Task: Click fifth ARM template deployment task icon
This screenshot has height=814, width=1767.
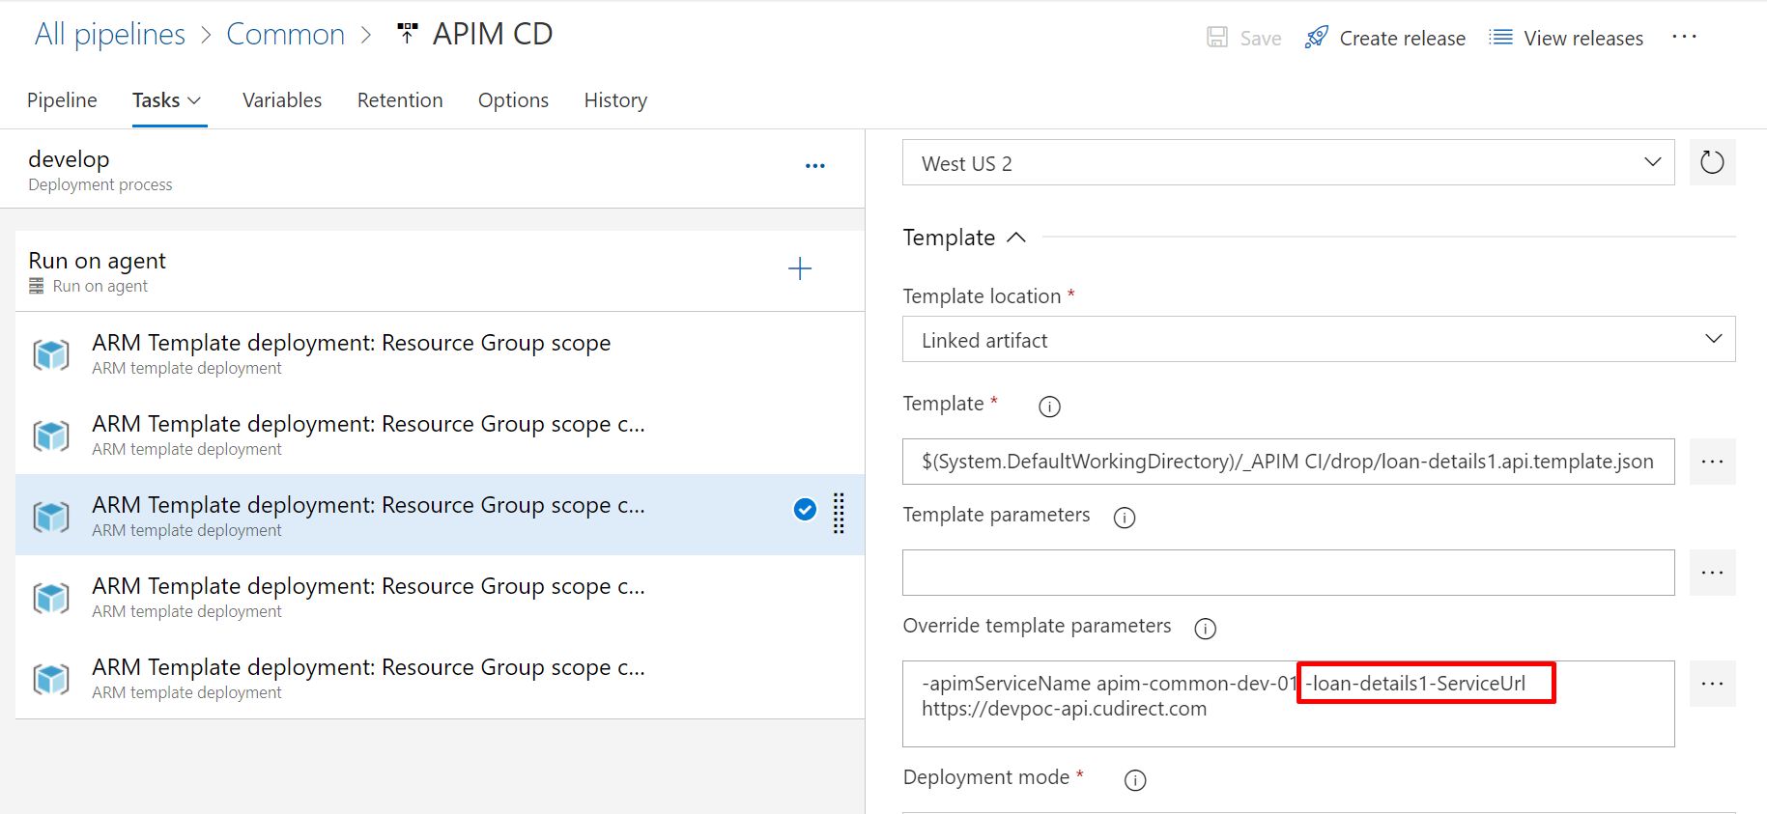Action: coord(51,679)
